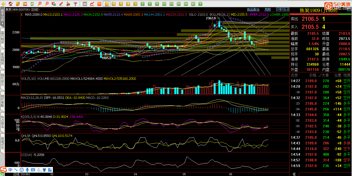This screenshot has height=176, width=352.
Task: Click the MACD(12,26,9) indicator label
Action: (32, 98)
